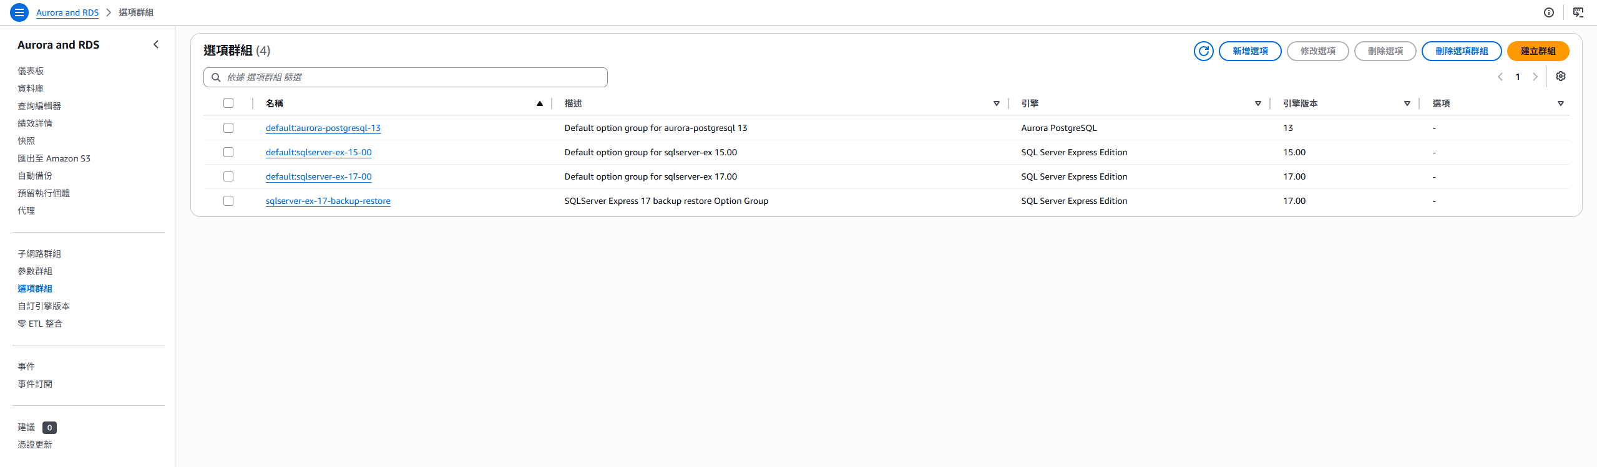Image resolution: width=1597 pixels, height=467 pixels.
Task: Focus the 依據 選項群組 篩選 search field
Action: point(406,77)
